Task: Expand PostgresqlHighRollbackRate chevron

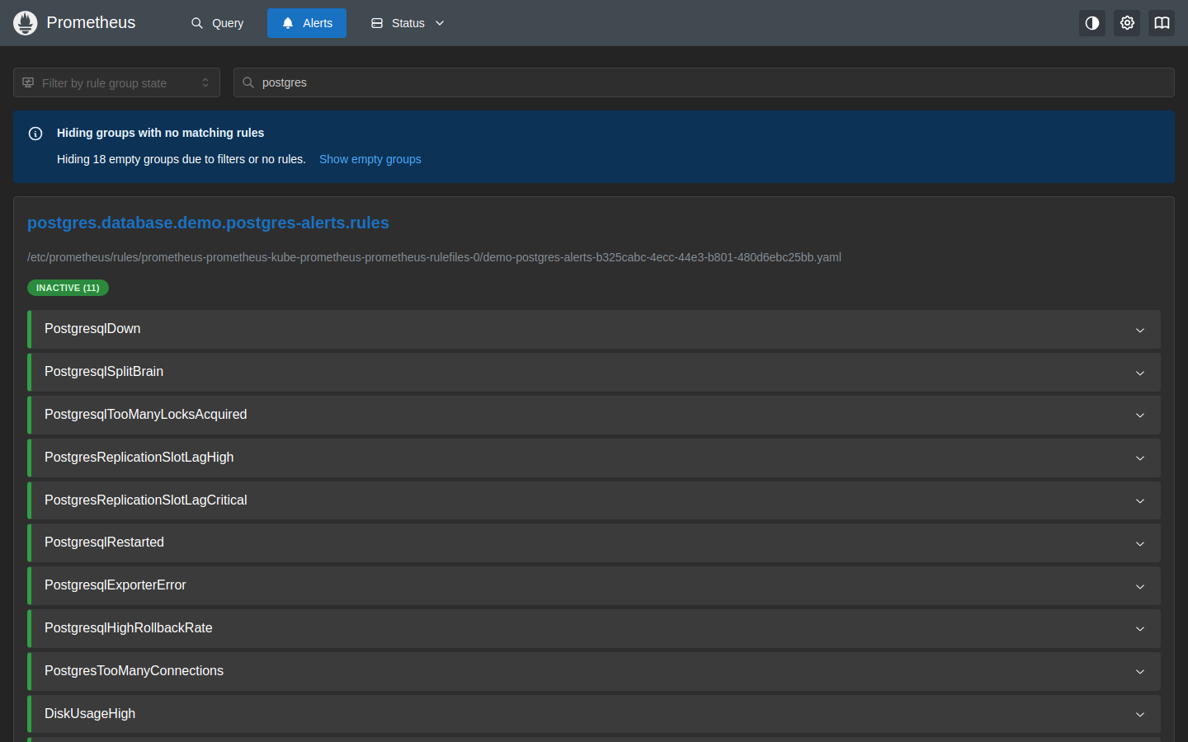Action: [1140, 629]
